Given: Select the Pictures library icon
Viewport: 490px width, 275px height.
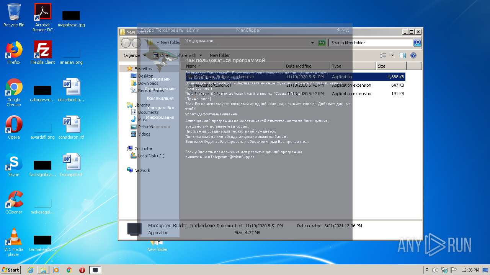Looking at the screenshot, I should [x=134, y=127].
